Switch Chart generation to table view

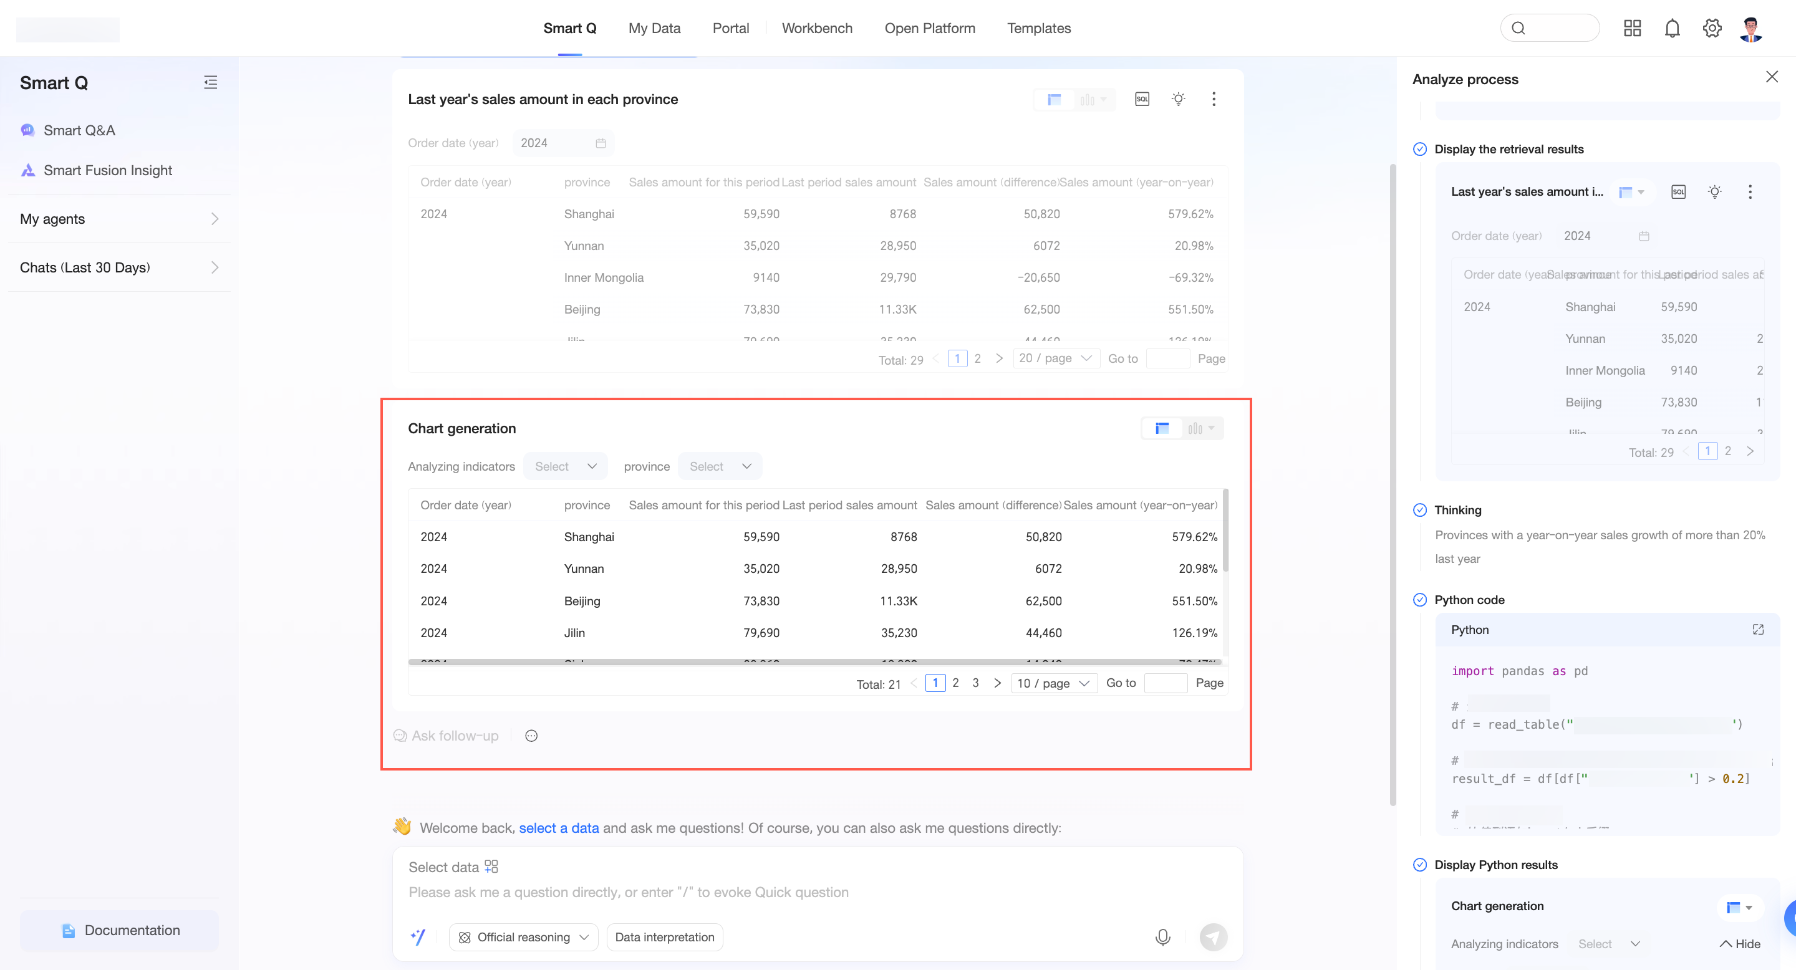(x=1162, y=428)
